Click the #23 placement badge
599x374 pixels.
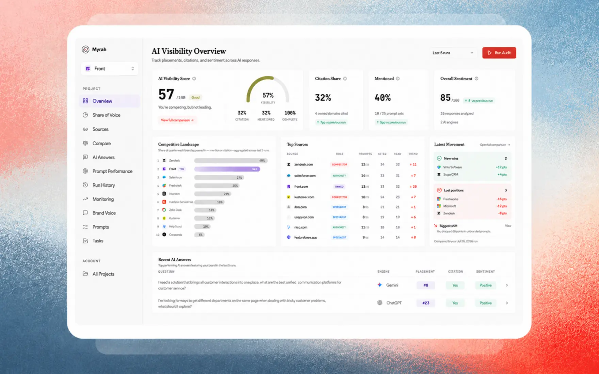click(426, 303)
